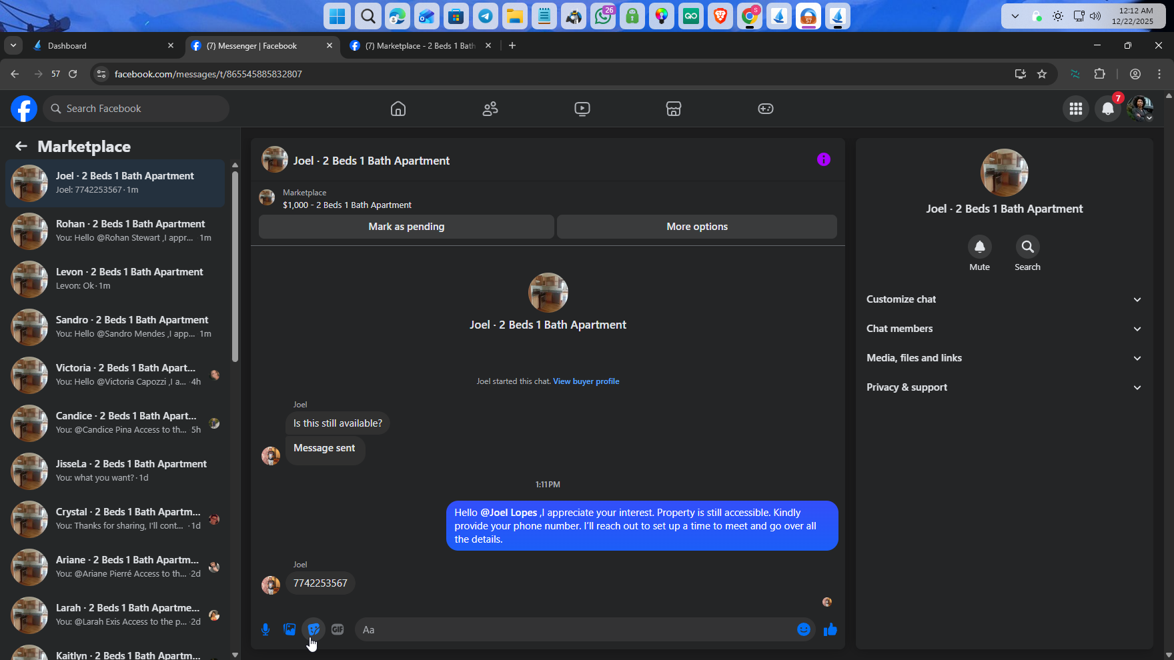Screen dimensions: 1174x660
Task: Open View buyer profile link
Action: [586, 381]
